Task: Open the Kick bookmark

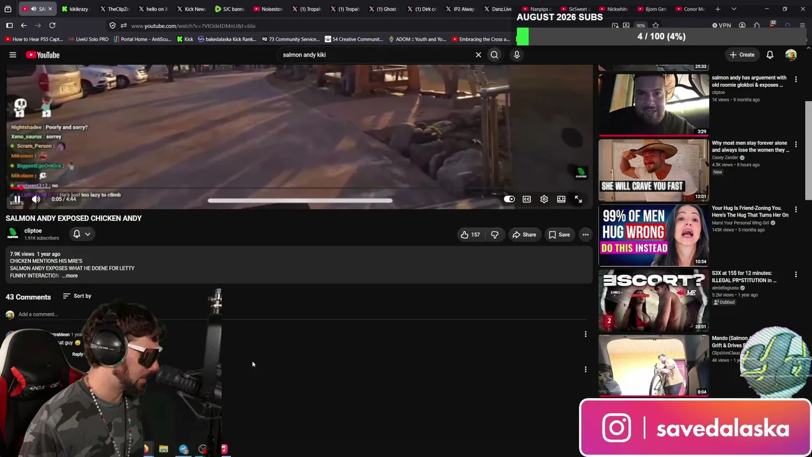Action: tap(184, 39)
